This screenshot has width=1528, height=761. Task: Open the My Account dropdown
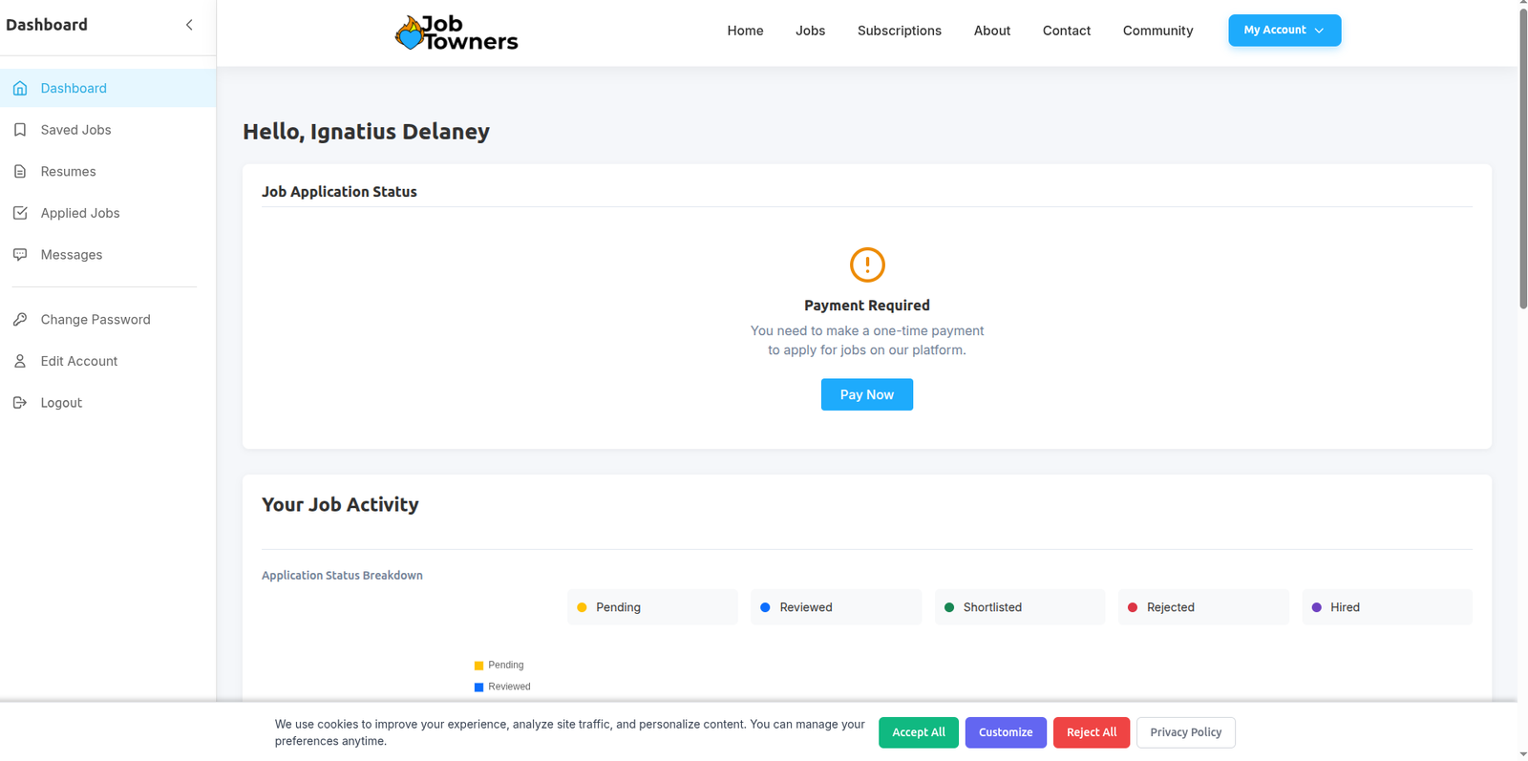click(1284, 31)
